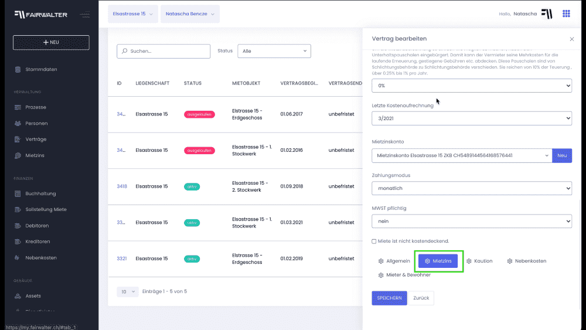The image size is (586, 330).
Task: Switch to the Mieter & Bewohner tab
Action: 404,275
